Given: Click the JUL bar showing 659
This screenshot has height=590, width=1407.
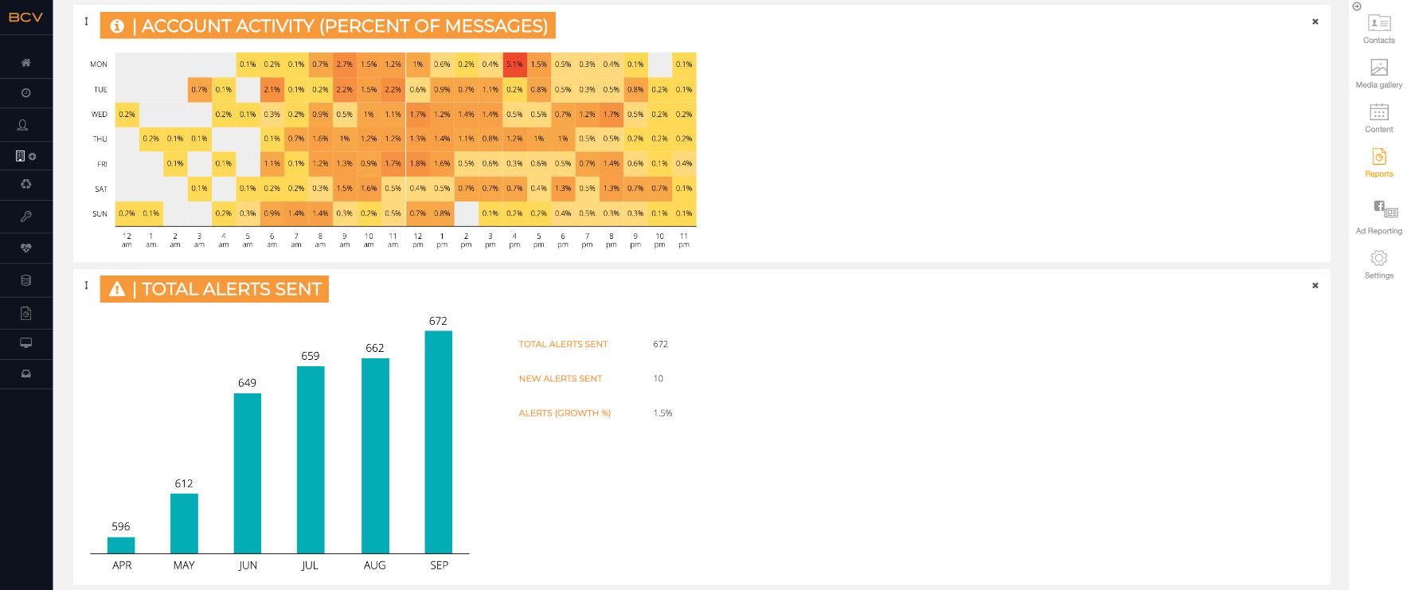Looking at the screenshot, I should pyautogui.click(x=311, y=460).
